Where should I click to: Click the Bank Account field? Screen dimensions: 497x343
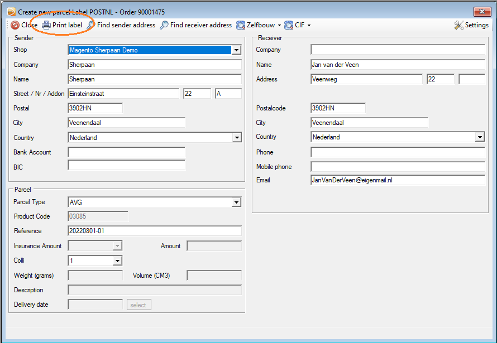(x=126, y=152)
